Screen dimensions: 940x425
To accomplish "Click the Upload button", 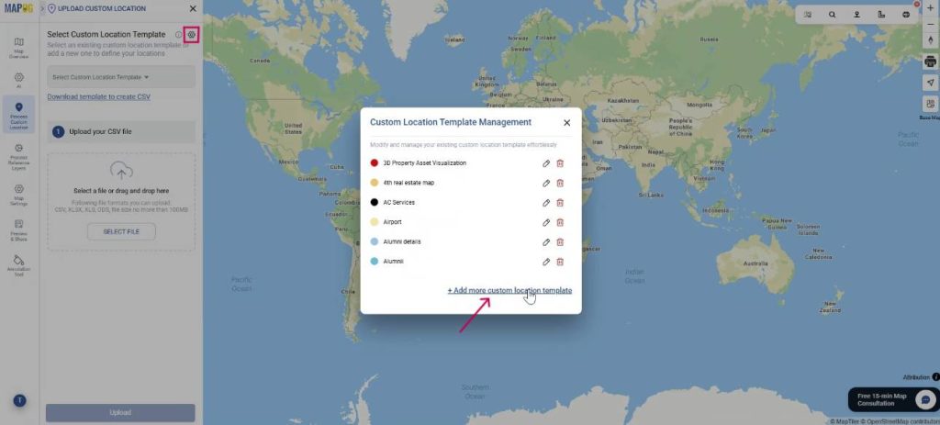I will [x=120, y=412].
